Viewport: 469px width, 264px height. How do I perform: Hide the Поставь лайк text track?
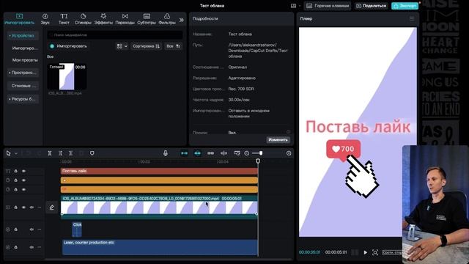click(x=23, y=171)
